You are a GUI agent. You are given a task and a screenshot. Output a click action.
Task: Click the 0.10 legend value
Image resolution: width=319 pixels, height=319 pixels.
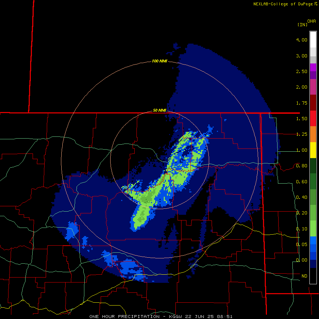coord(302,229)
